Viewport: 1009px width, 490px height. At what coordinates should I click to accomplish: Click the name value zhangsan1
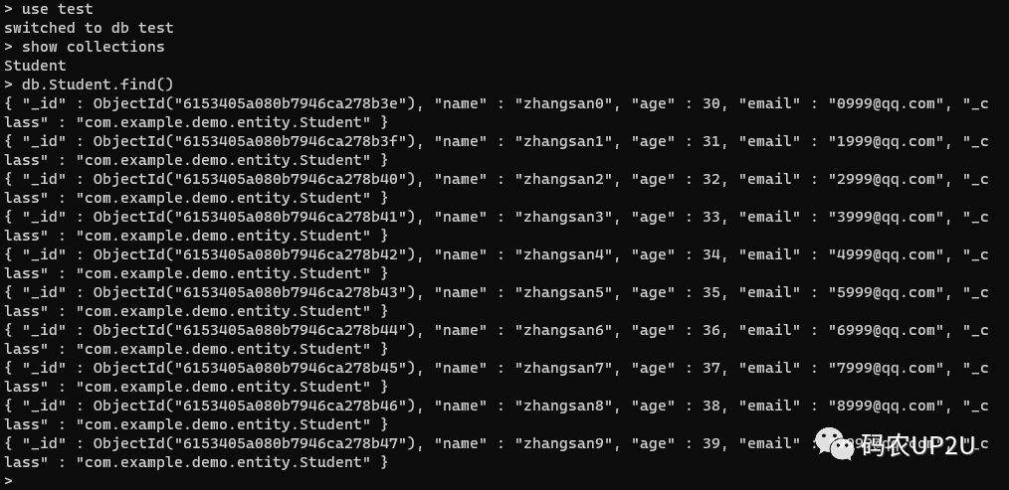(563, 141)
